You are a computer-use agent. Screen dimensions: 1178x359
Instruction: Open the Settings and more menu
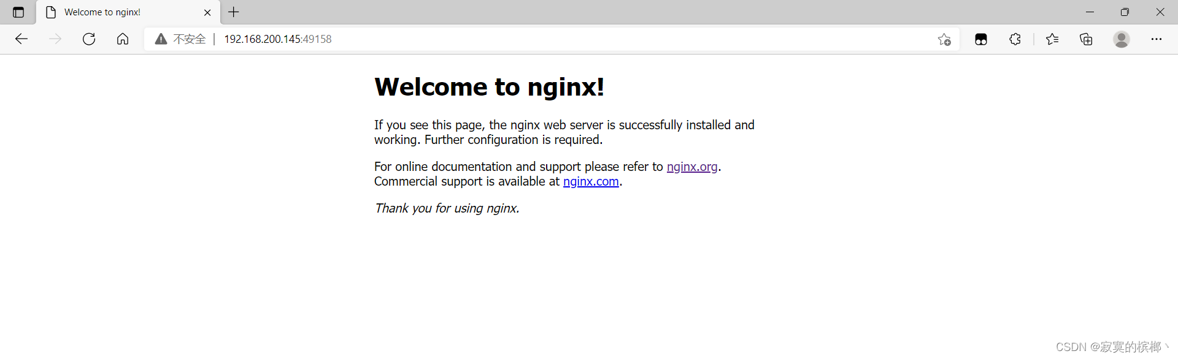point(1157,39)
